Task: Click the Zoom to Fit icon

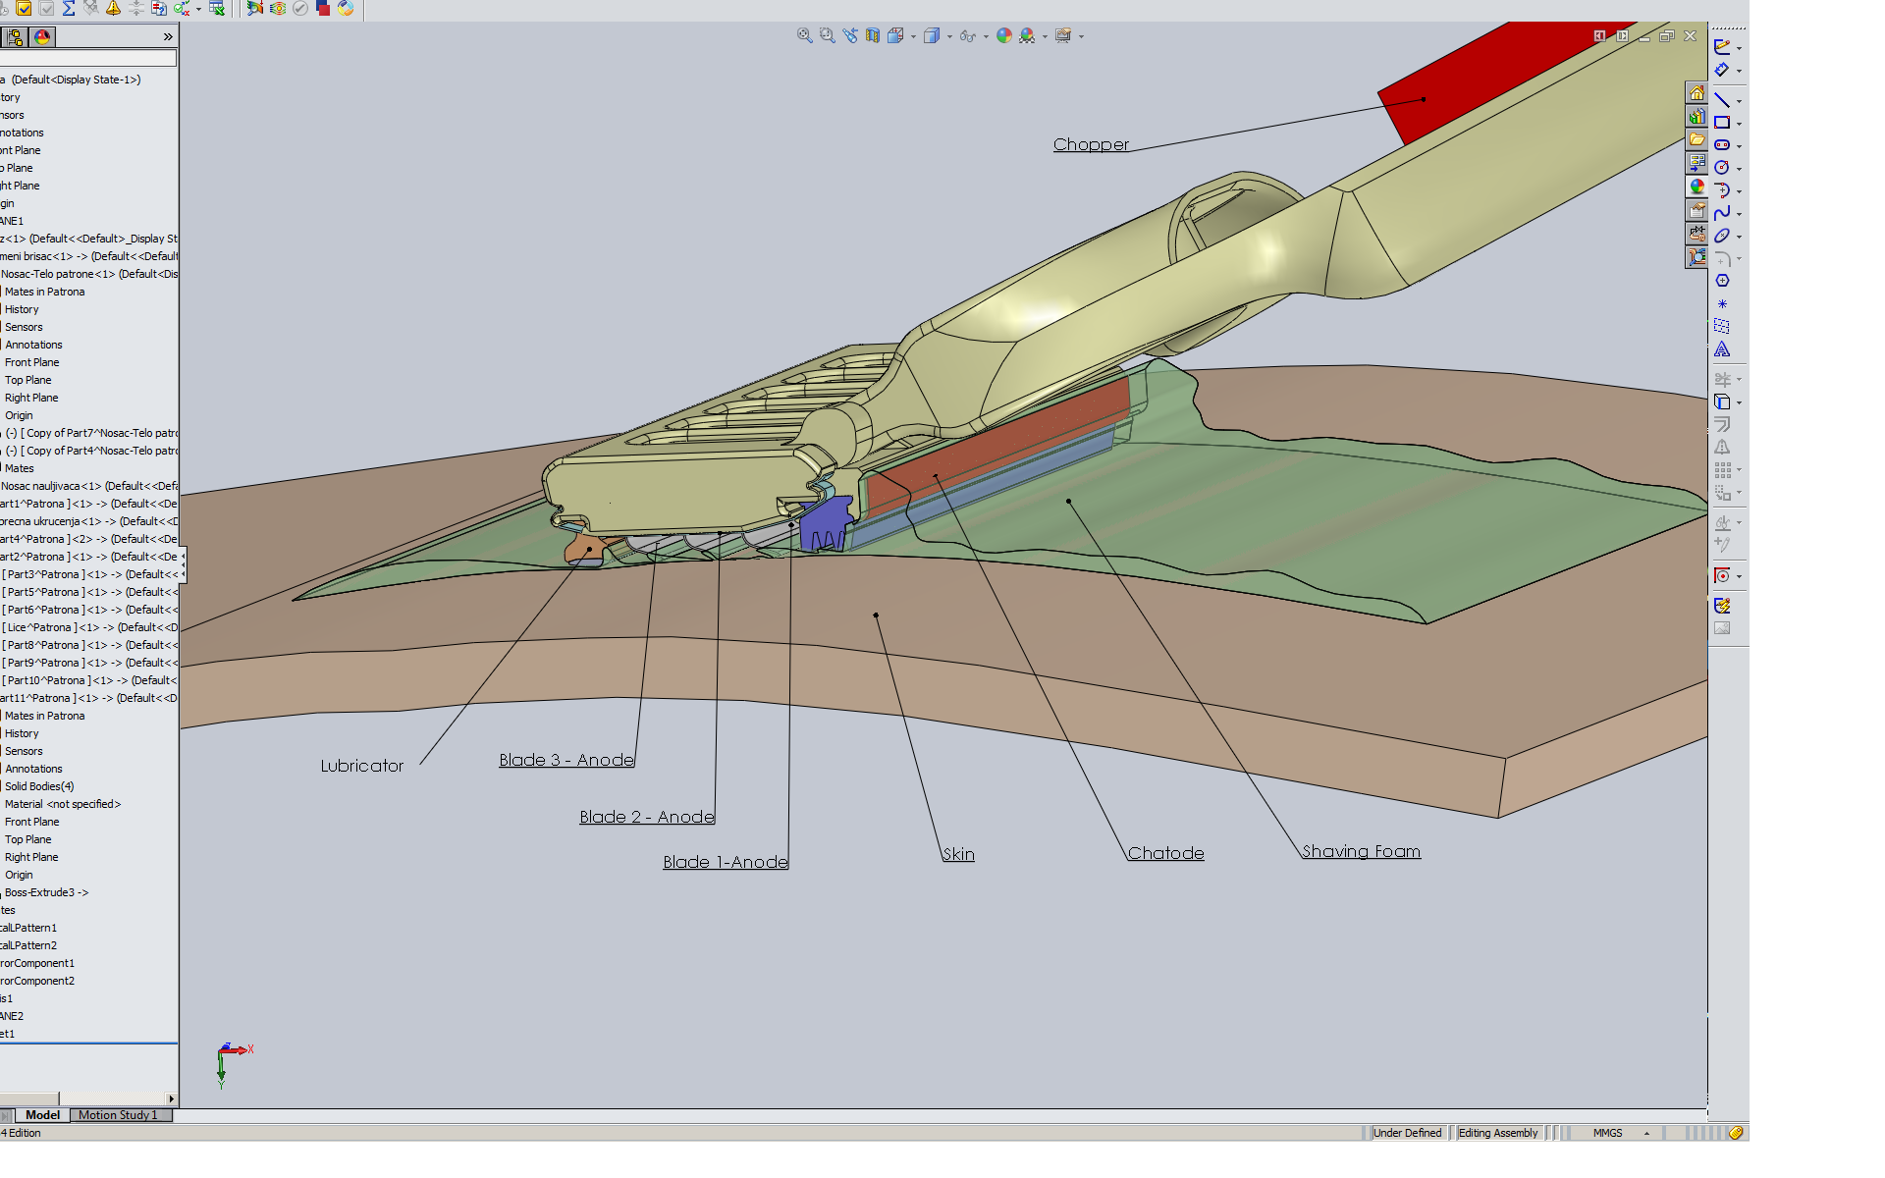Action: click(804, 35)
